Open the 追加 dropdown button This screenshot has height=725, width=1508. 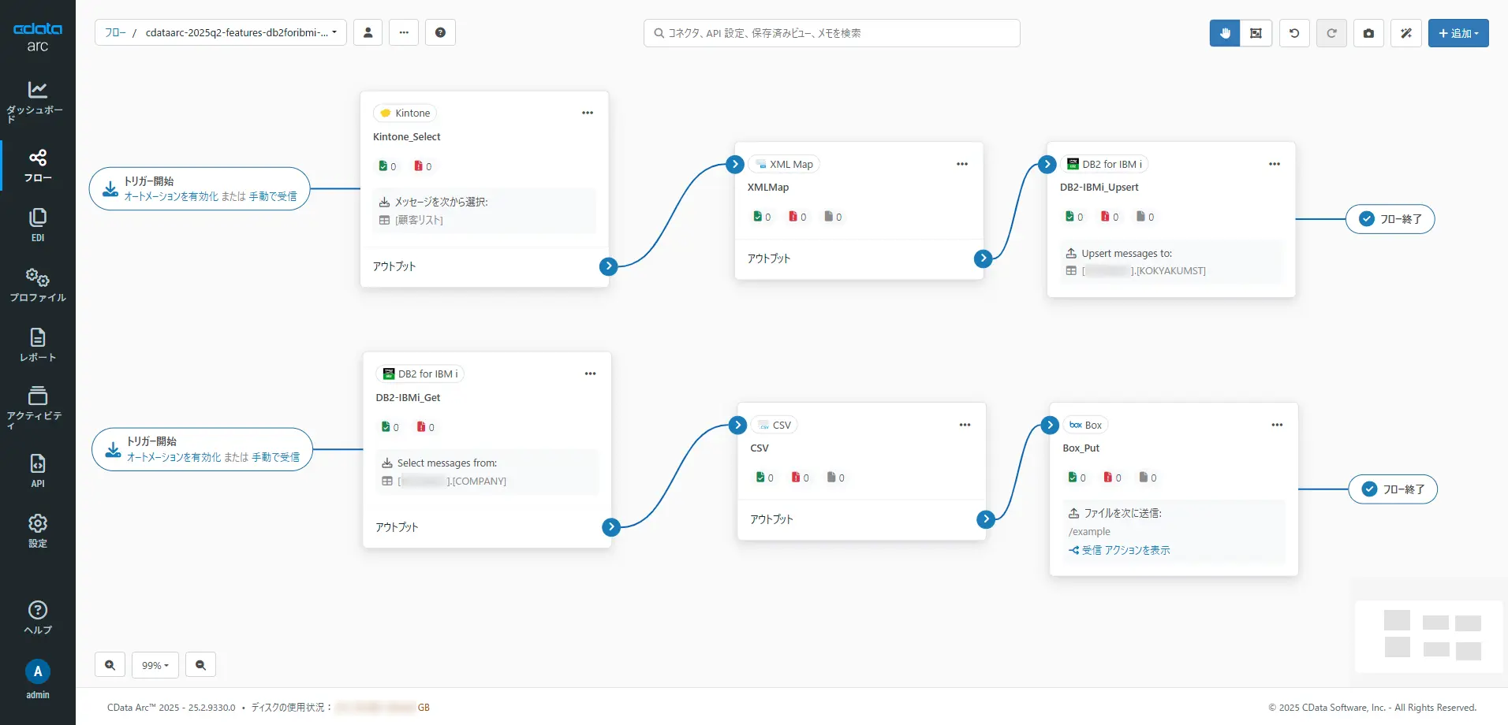1458,33
